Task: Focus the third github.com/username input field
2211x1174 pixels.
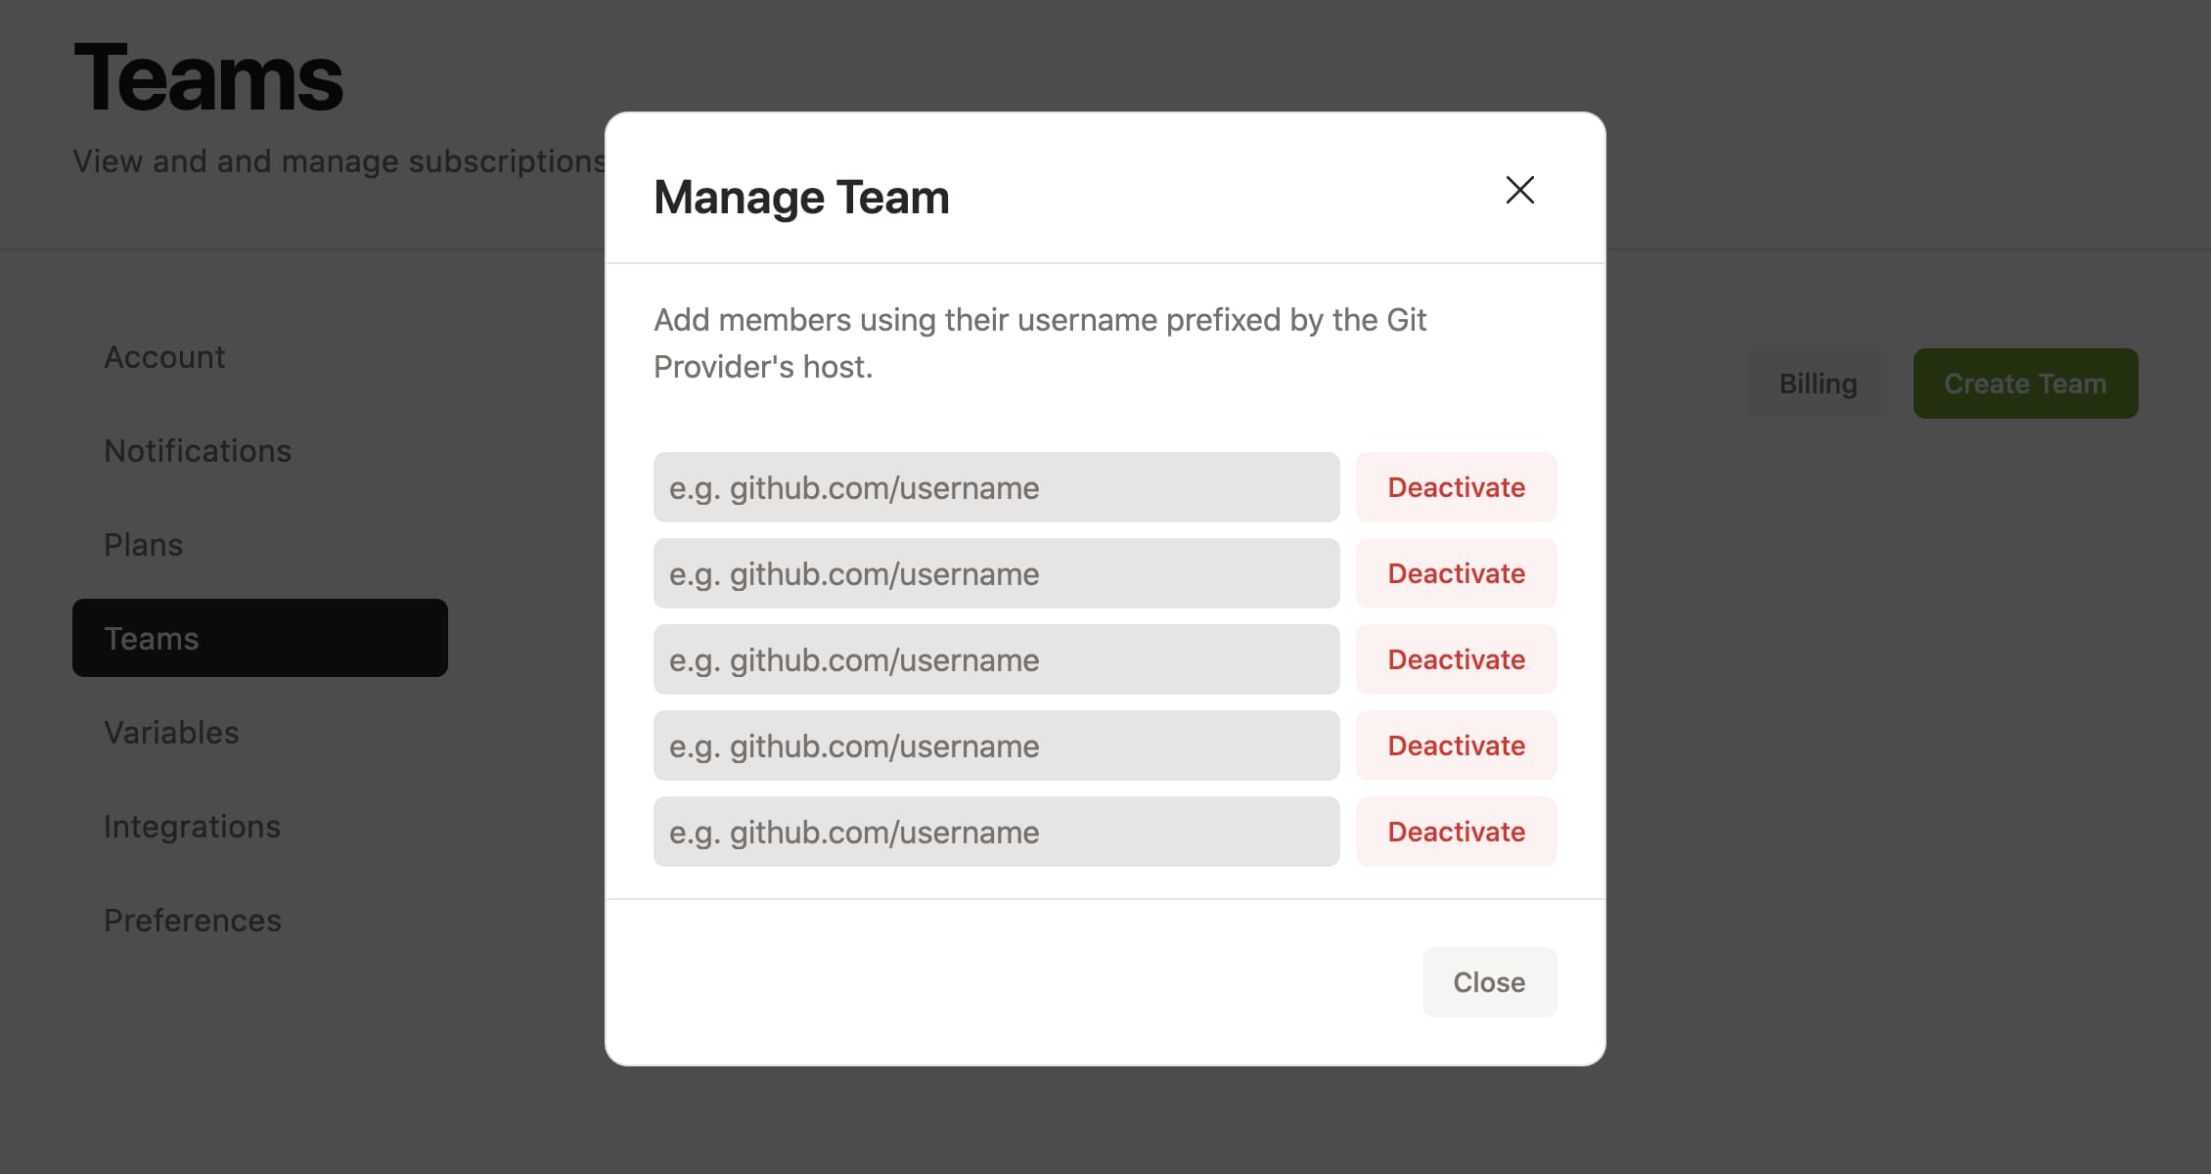Action: 996,659
